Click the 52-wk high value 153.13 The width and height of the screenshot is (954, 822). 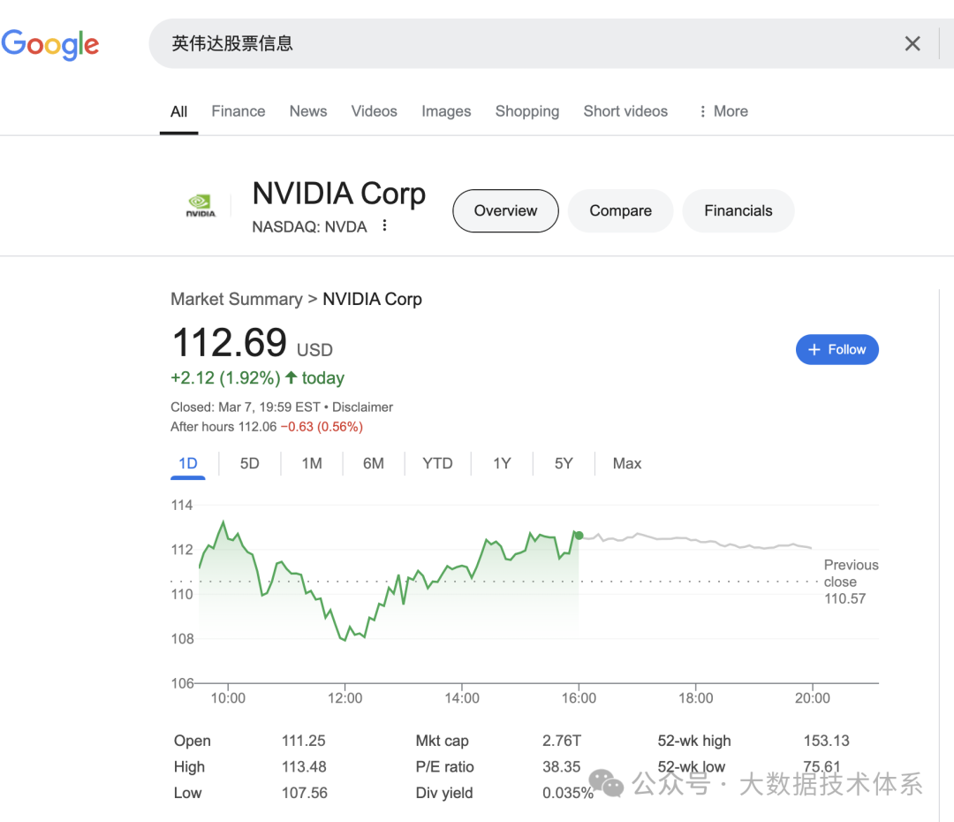[826, 741]
